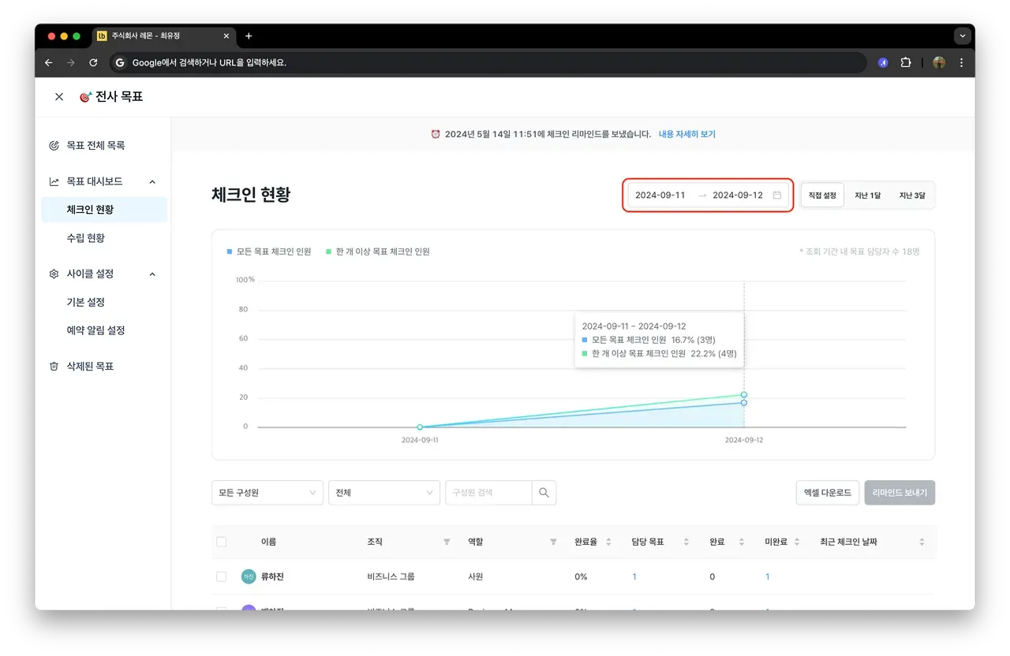Select the 지난 1달 period button
This screenshot has height=656, width=1010.
pyautogui.click(x=867, y=196)
